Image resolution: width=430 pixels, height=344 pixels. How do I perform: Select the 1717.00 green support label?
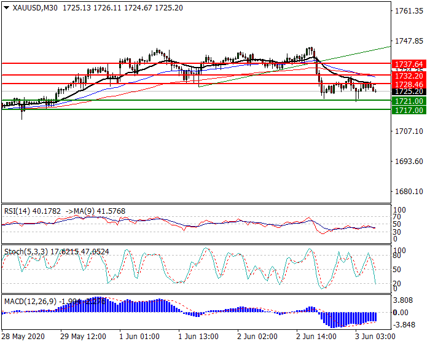point(409,111)
